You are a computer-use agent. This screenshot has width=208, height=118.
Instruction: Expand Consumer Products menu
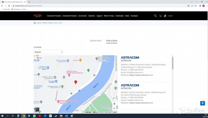point(54,16)
